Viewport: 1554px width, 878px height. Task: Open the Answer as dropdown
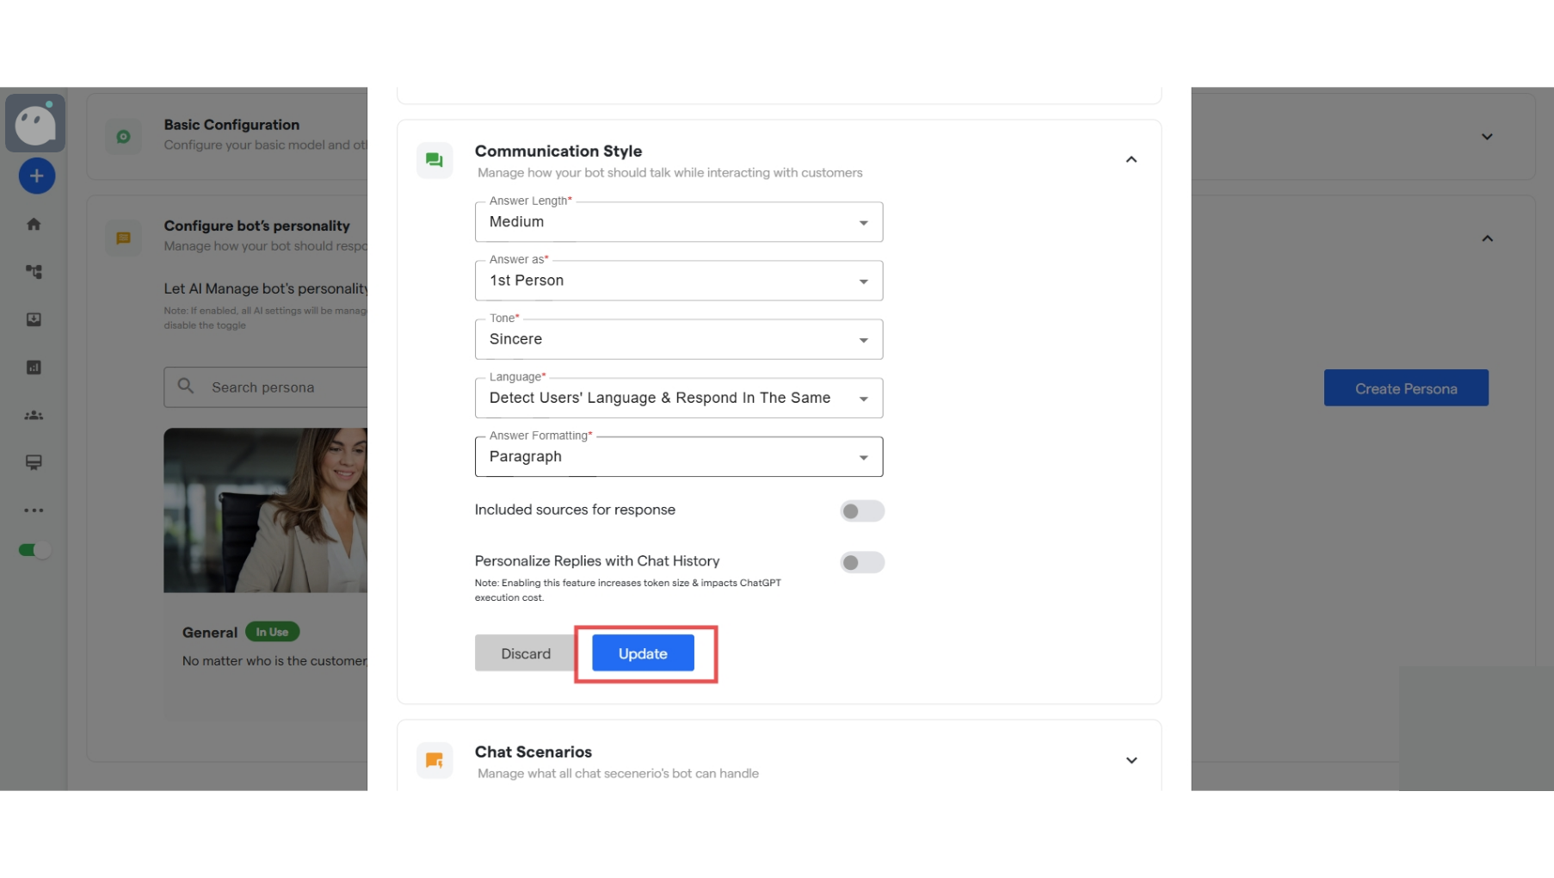(x=679, y=281)
